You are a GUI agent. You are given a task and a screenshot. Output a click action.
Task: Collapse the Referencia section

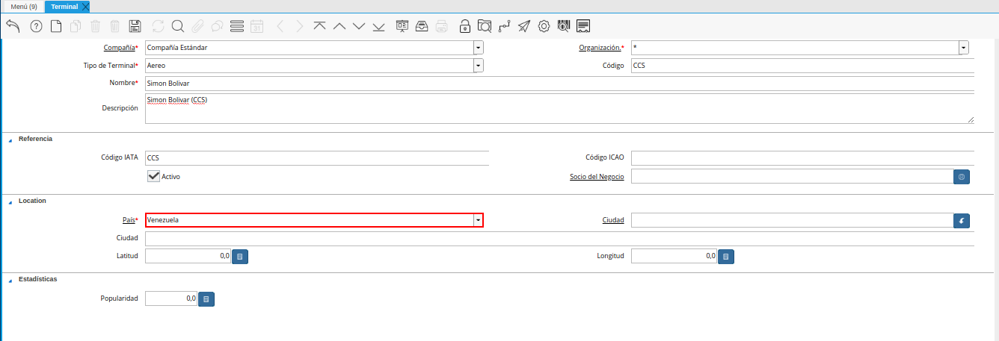[x=10, y=140]
